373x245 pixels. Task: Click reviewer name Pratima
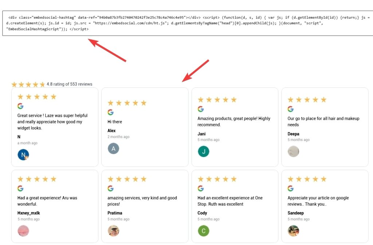[x=114, y=213]
